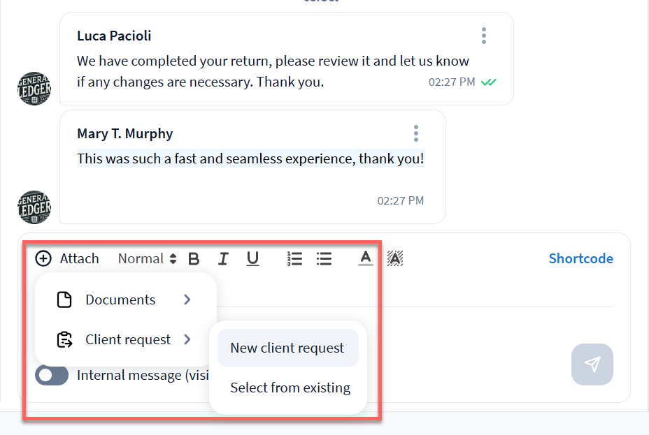
Task: Apply italic formatting
Action: coord(223,259)
